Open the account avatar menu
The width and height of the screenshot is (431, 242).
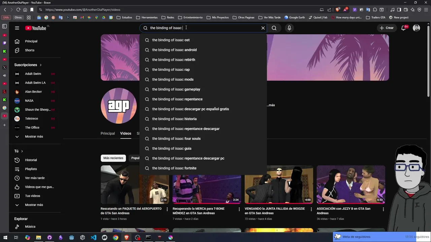pyautogui.click(x=417, y=28)
